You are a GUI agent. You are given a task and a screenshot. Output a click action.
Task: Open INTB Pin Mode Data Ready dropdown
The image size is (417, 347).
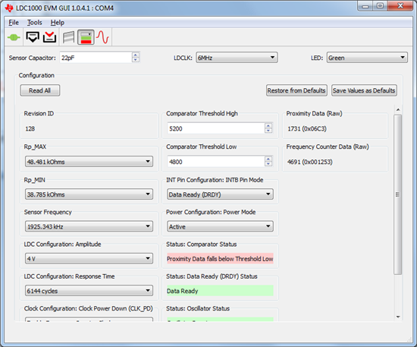click(220, 194)
